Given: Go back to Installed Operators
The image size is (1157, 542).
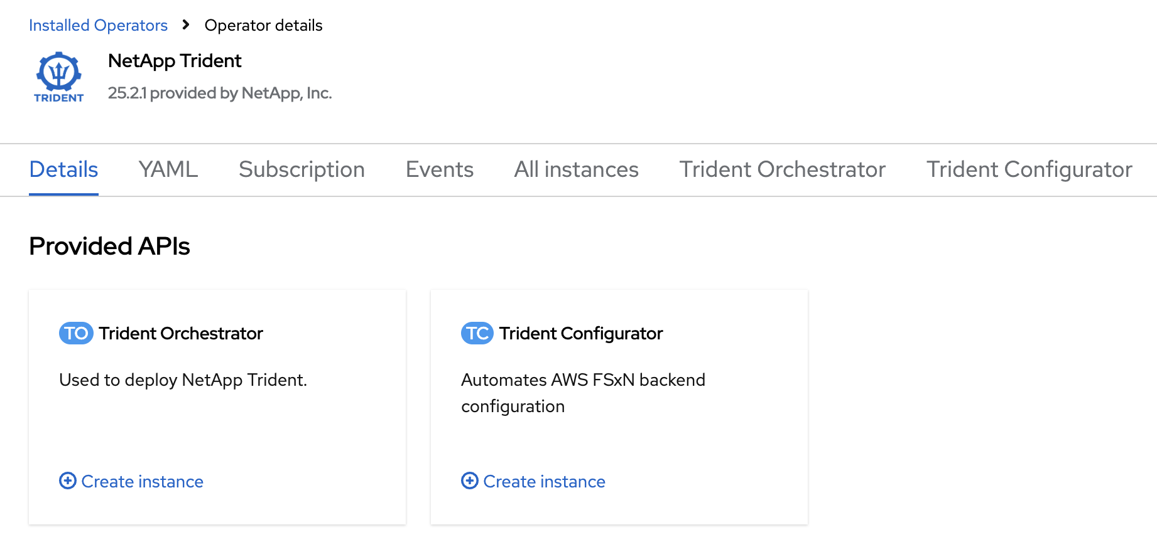Looking at the screenshot, I should coord(98,25).
